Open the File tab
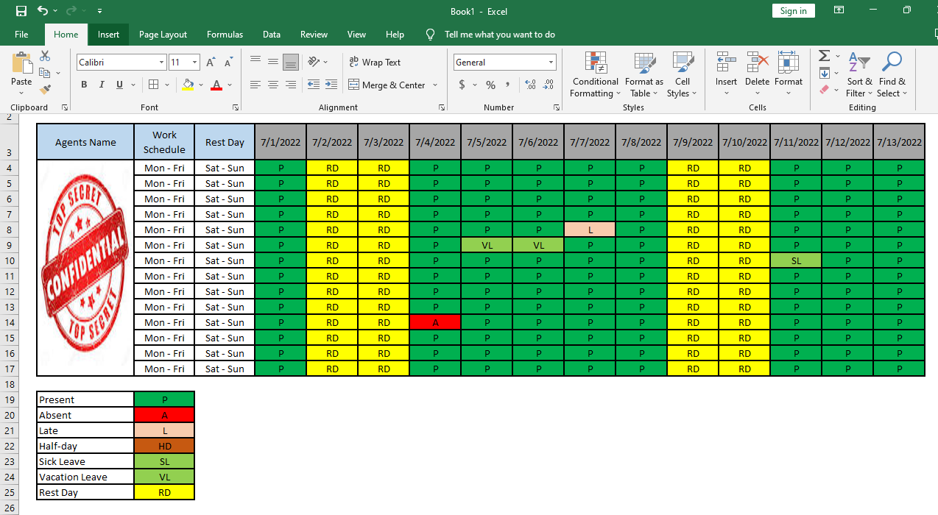The image size is (938, 515). point(21,35)
